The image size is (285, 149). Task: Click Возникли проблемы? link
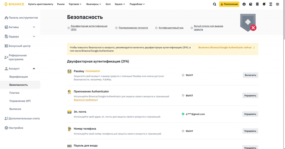click(x=86, y=100)
